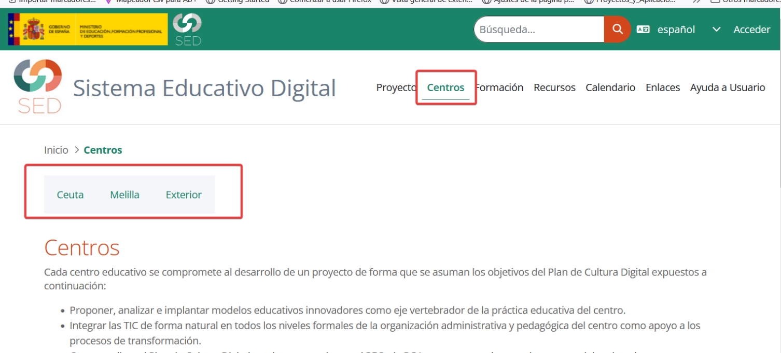Open the Melilla submenu link

124,195
